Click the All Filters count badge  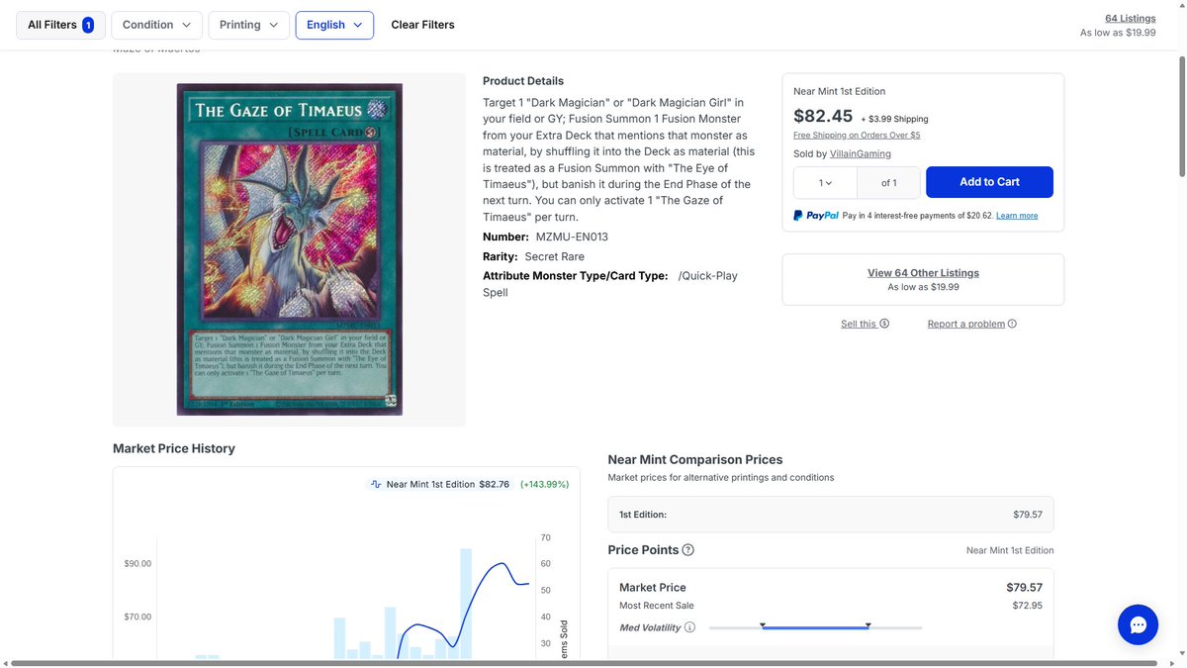point(88,25)
